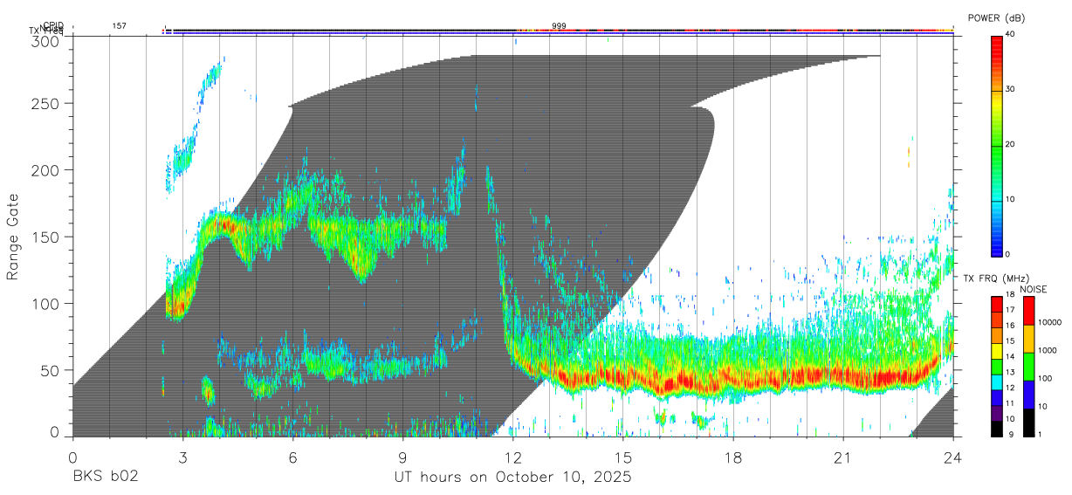Click the x-axis tick label '12'
This screenshot has width=1072, height=495.
coord(512,458)
